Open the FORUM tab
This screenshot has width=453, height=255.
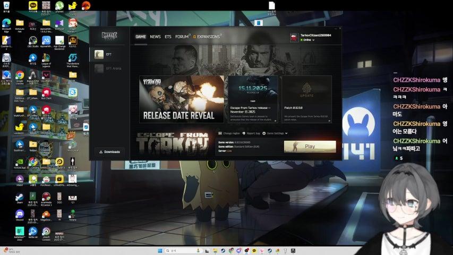click(x=182, y=37)
